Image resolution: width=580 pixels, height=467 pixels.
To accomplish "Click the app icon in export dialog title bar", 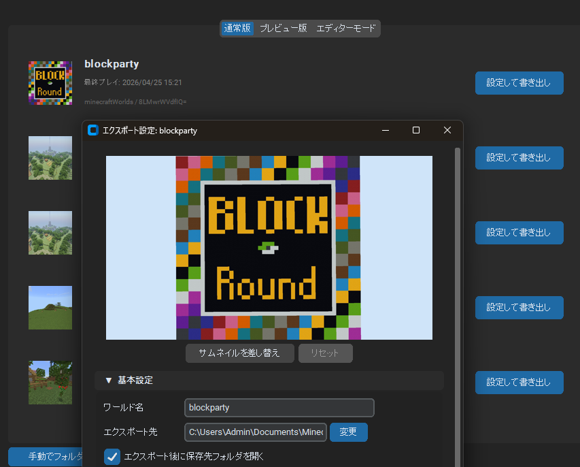I will (x=93, y=130).
